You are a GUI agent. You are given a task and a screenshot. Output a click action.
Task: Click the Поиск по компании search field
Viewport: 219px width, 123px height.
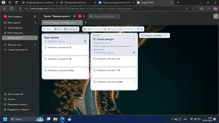point(105,16)
